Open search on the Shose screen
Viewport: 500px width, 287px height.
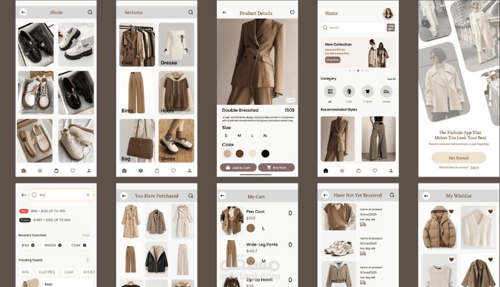point(90,12)
